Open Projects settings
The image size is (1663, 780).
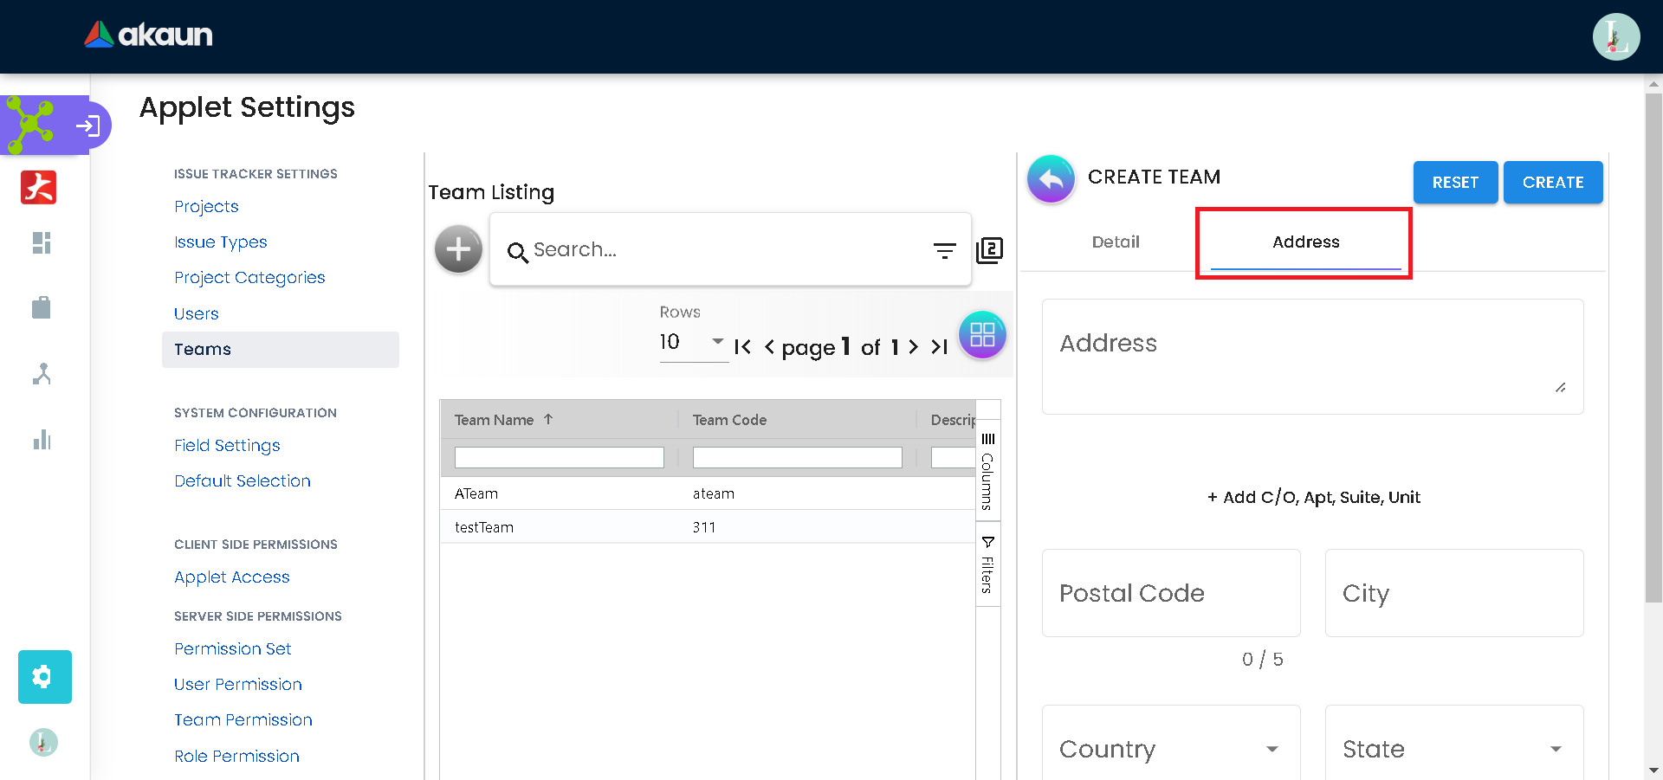tap(206, 207)
